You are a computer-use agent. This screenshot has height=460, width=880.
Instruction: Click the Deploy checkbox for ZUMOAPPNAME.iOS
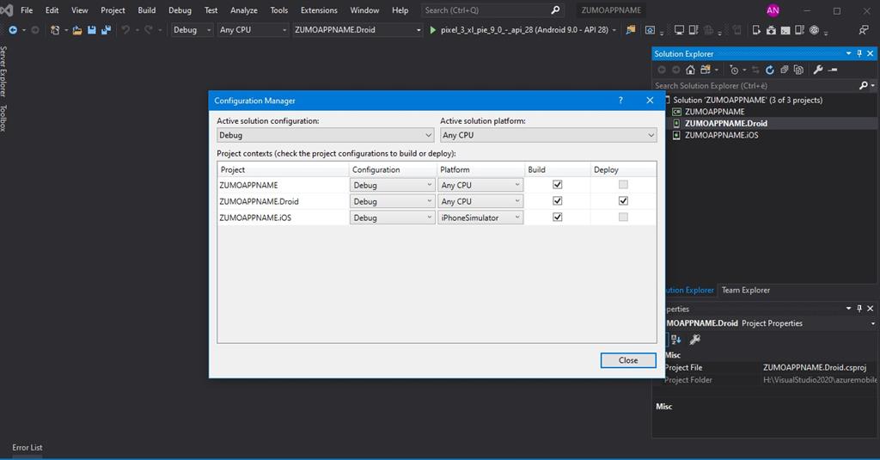623,217
